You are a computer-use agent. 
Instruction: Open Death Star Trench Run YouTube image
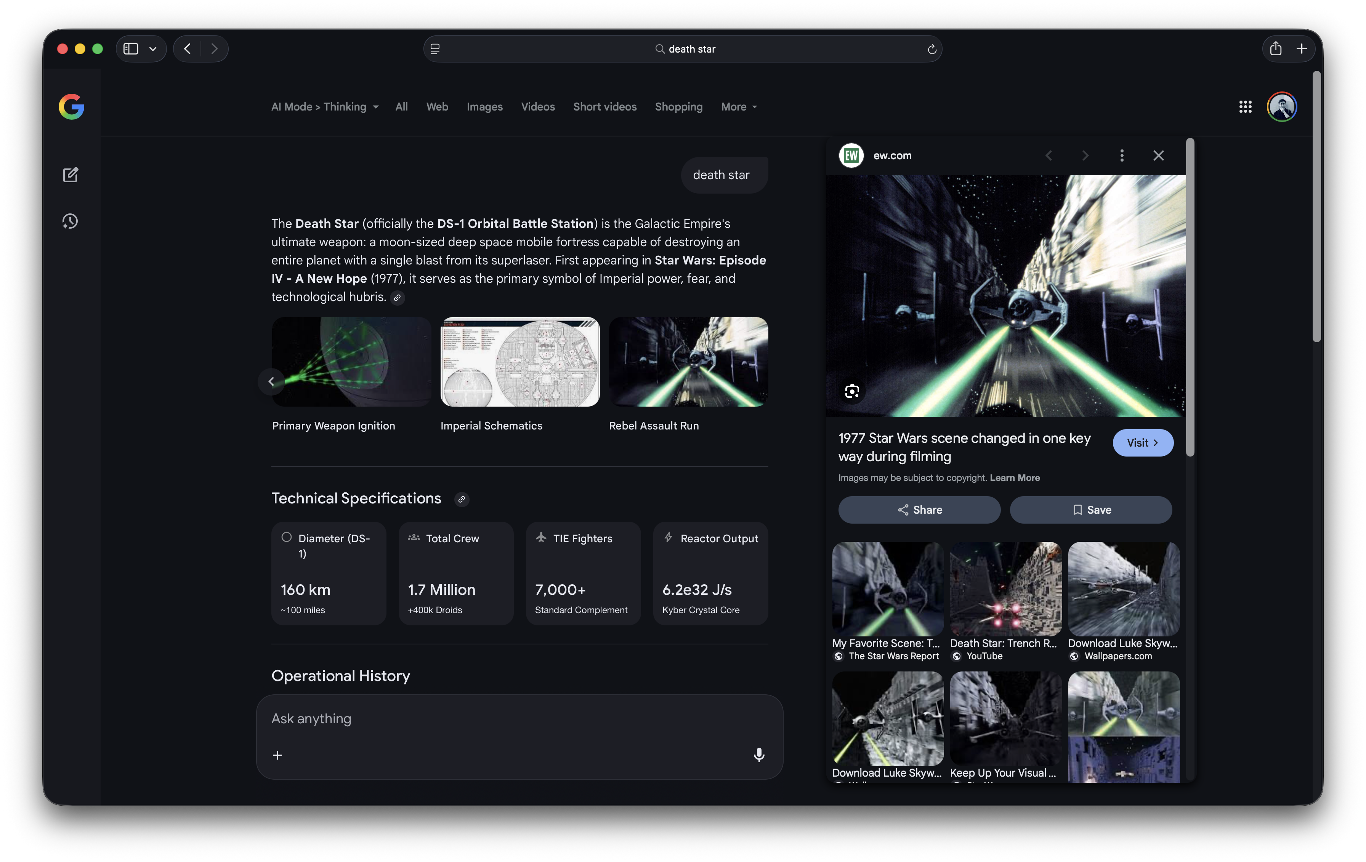1006,589
